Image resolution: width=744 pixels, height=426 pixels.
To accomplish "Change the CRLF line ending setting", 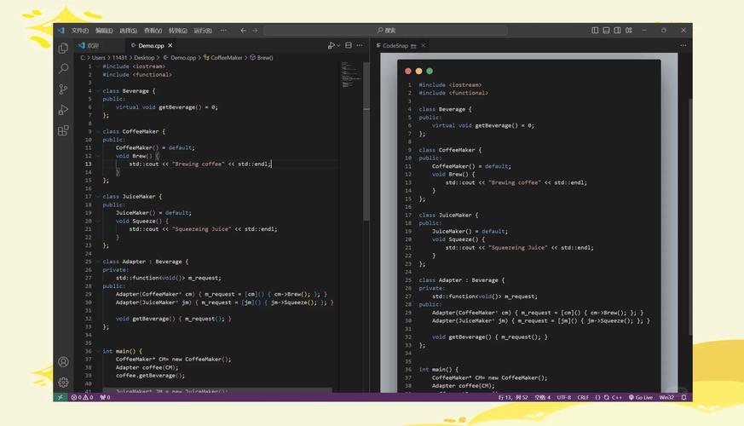I will pyautogui.click(x=583, y=397).
